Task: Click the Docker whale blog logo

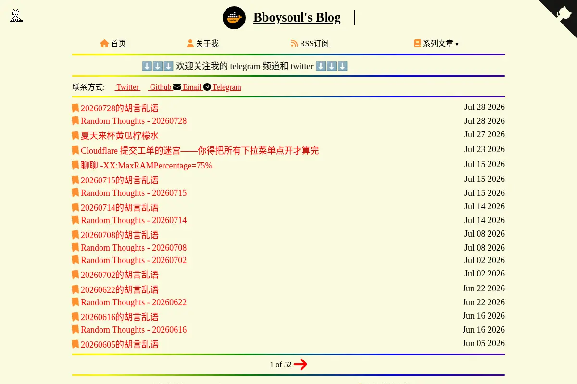Action: coord(234,18)
